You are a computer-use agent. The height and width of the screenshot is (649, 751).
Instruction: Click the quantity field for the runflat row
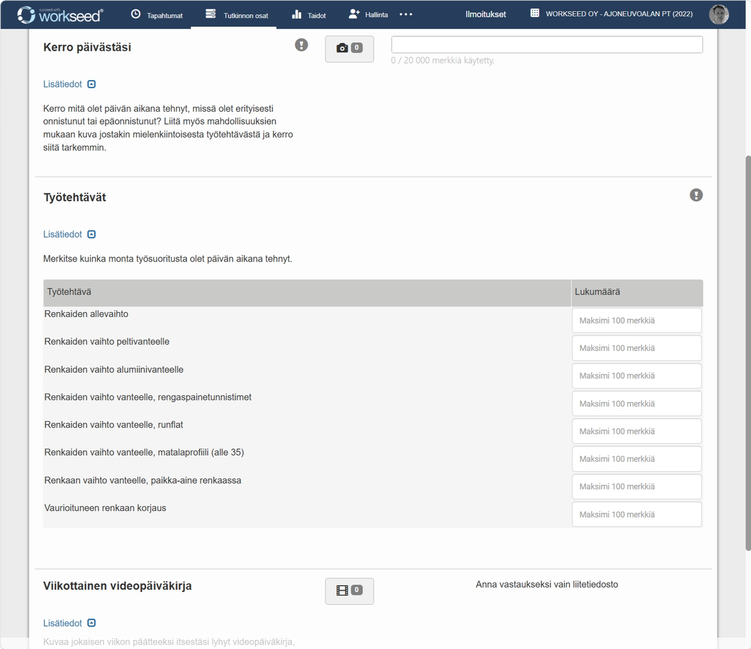[636, 431]
